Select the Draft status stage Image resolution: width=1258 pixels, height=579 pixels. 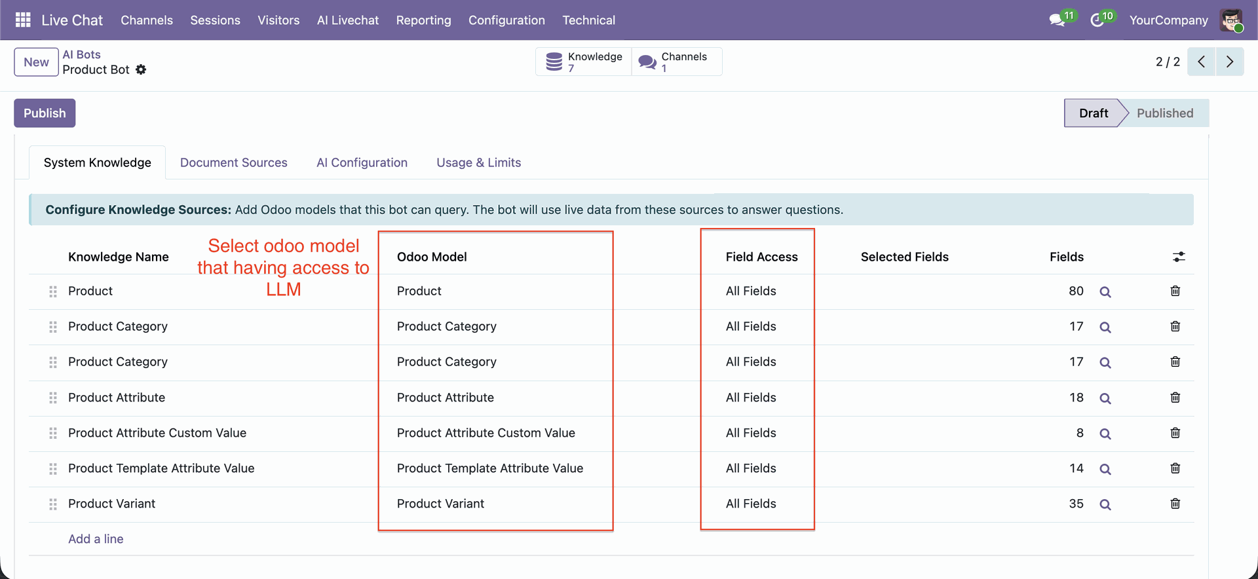coord(1093,113)
